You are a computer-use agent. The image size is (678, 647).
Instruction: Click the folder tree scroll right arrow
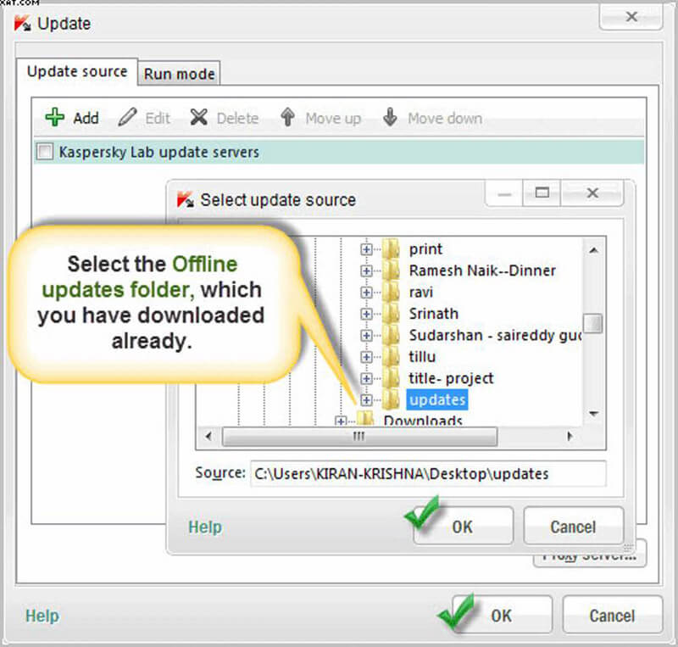click(570, 436)
